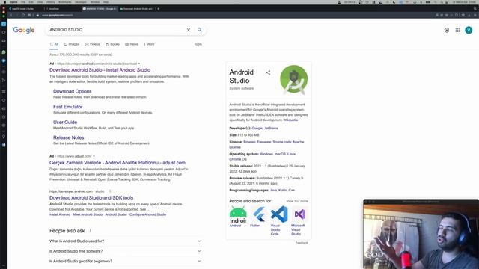Click the Kotlin programming language link
Screen dimensions: 479x269
[283, 190]
